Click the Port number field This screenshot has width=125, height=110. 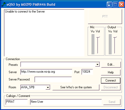point(87,72)
